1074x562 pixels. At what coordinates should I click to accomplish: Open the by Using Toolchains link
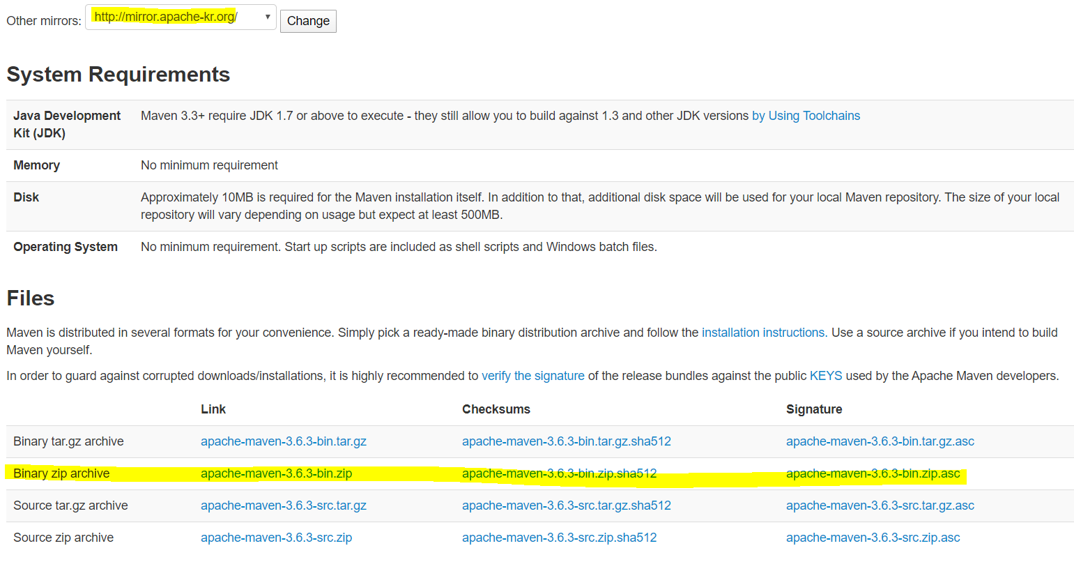[806, 116]
